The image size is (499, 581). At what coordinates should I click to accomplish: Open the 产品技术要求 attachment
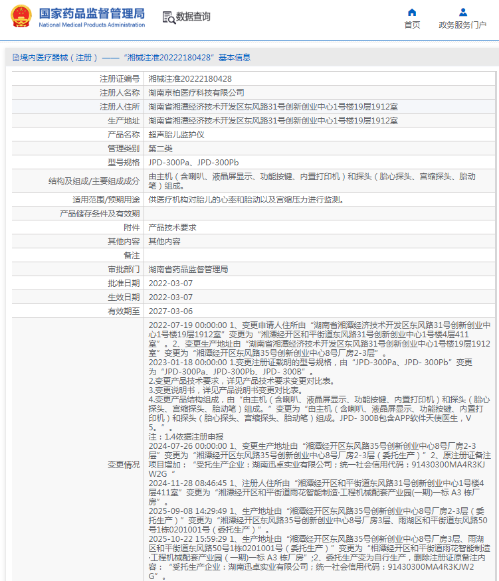pyautogui.click(x=172, y=227)
